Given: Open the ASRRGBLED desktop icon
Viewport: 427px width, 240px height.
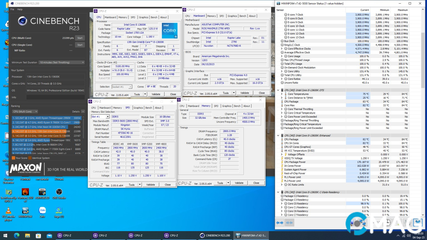Looking at the screenshot, I should coord(42,192).
